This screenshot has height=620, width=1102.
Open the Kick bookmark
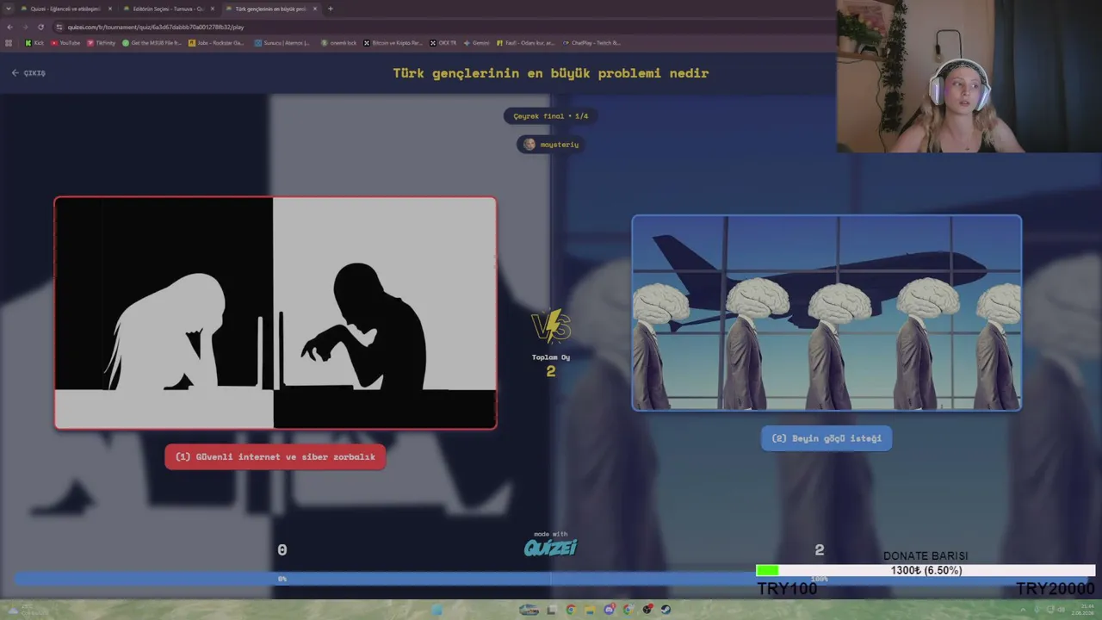click(x=34, y=42)
